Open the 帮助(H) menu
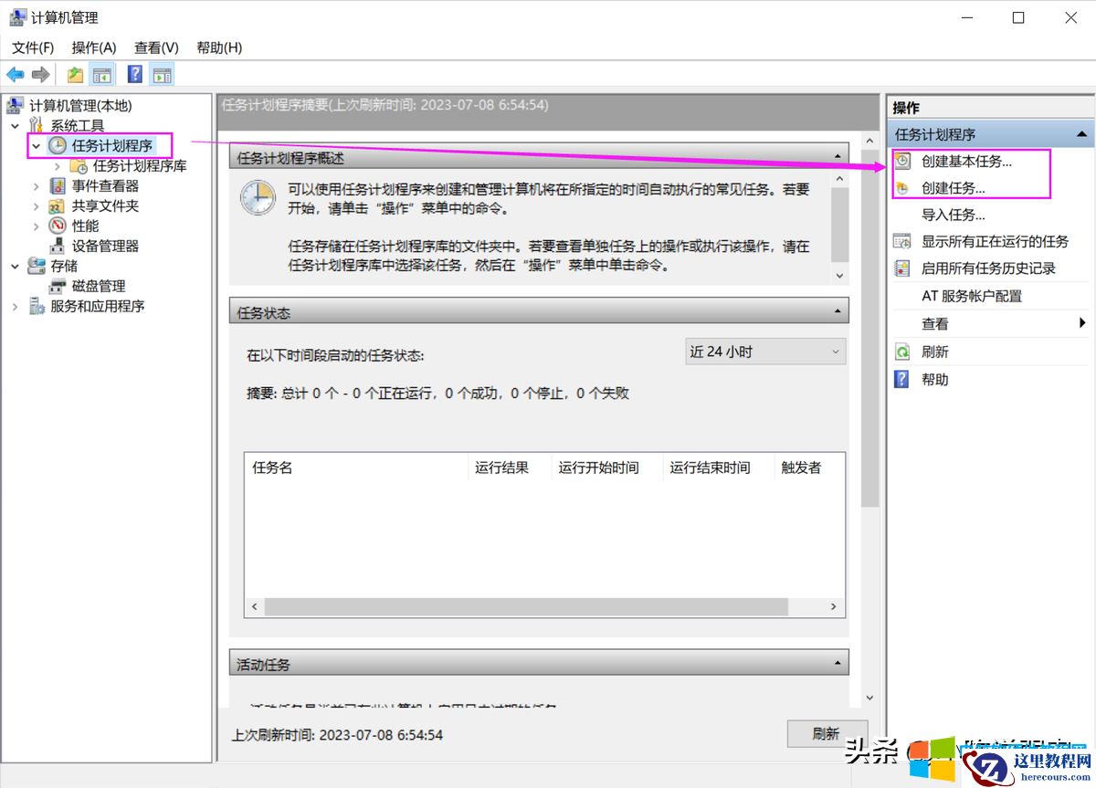Viewport: 1096px width, 788px height. coord(219,47)
